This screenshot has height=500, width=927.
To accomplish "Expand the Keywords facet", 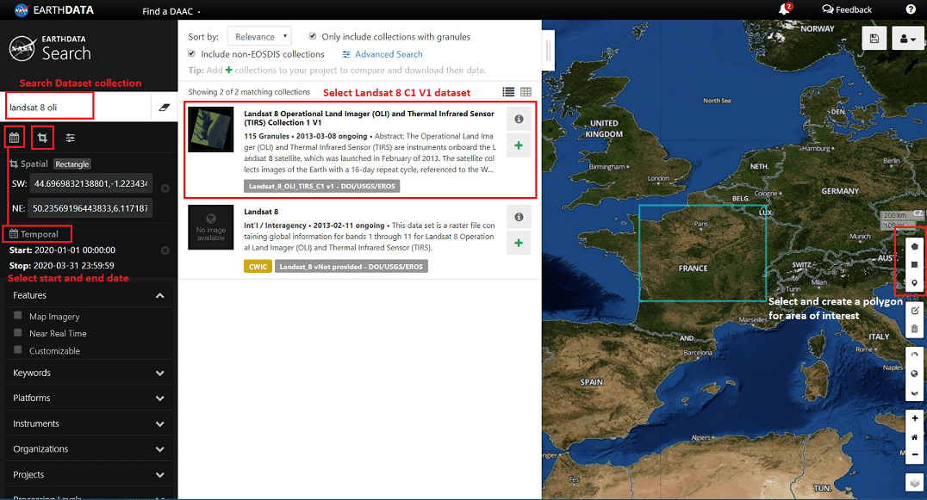I will [x=89, y=373].
